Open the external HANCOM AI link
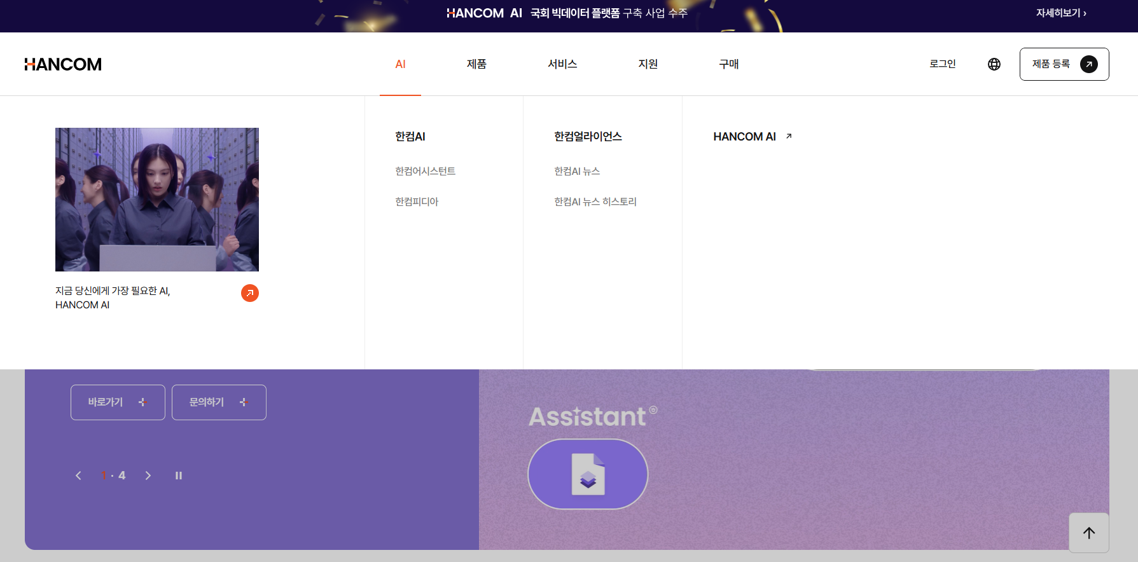The image size is (1138, 562). coord(753,137)
